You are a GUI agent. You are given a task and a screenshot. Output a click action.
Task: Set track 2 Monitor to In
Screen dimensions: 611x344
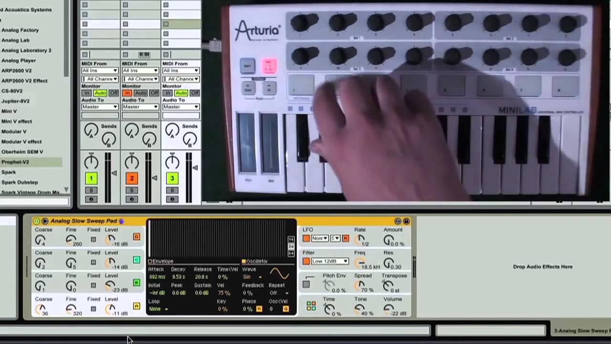pyautogui.click(x=126, y=93)
